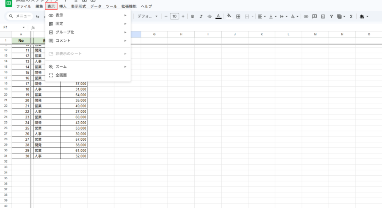Image resolution: width=382 pixels, height=208 pixels.
Task: Open the ファイル menu
Action: 24,6
